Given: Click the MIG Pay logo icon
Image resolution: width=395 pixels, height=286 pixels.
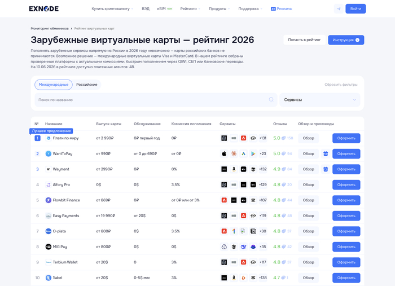Looking at the screenshot, I should (49, 247).
